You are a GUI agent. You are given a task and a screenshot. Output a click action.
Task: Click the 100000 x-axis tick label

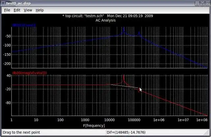click(134, 120)
